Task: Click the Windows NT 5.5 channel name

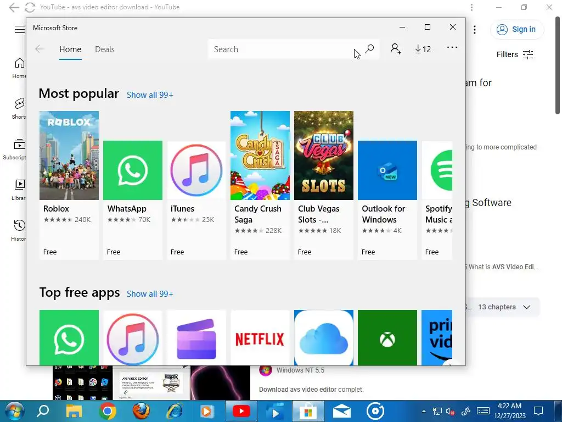Action: [x=300, y=370]
